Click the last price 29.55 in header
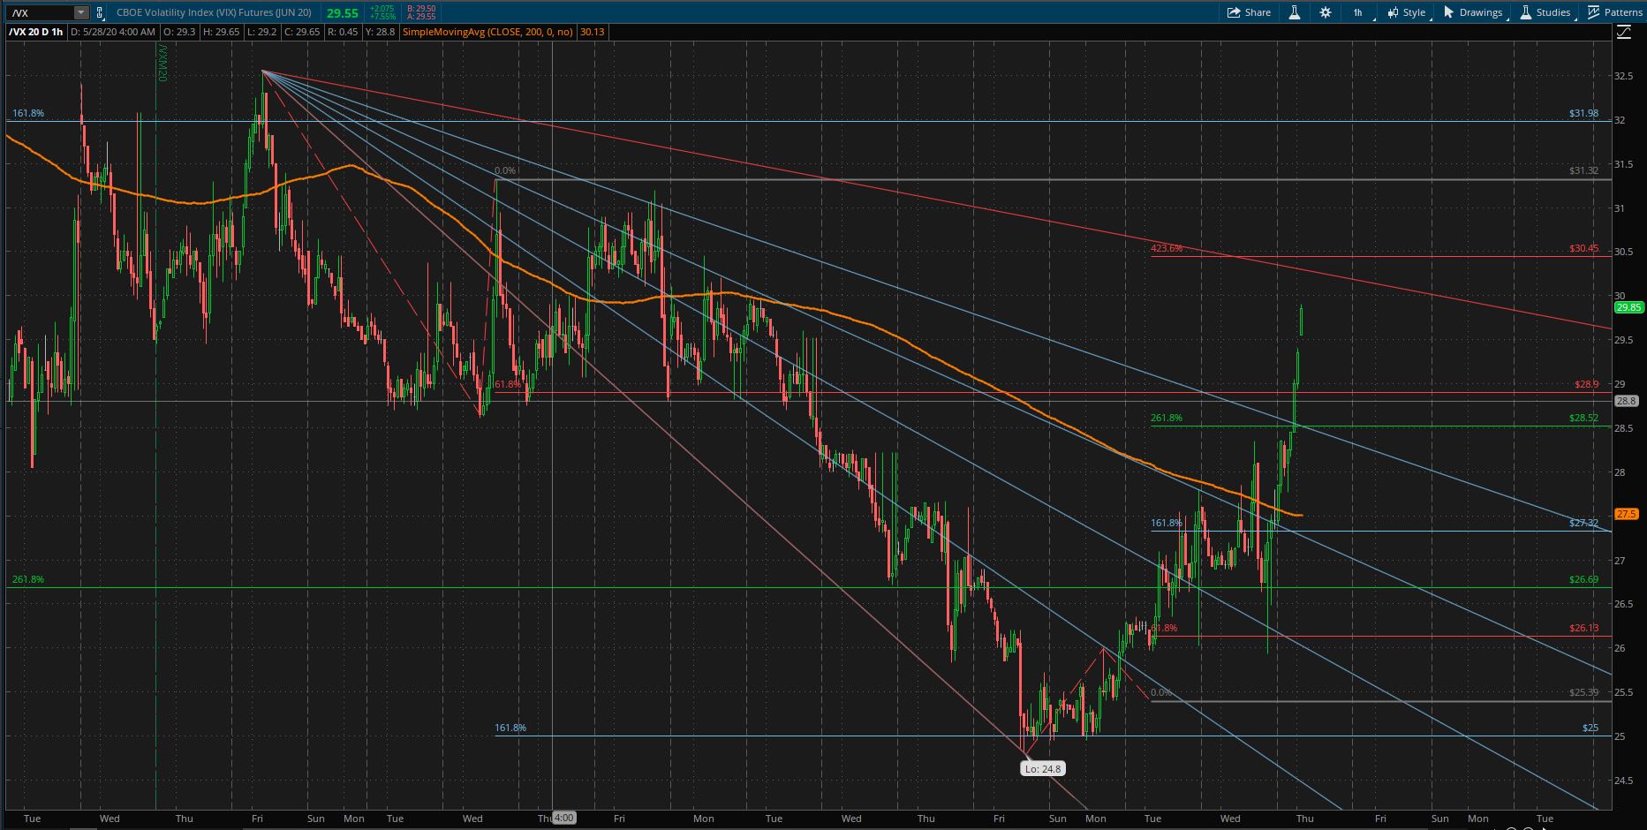Image resolution: width=1647 pixels, height=830 pixels. (x=342, y=13)
